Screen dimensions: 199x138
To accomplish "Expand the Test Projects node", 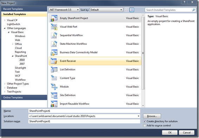I will tap(5, 92).
